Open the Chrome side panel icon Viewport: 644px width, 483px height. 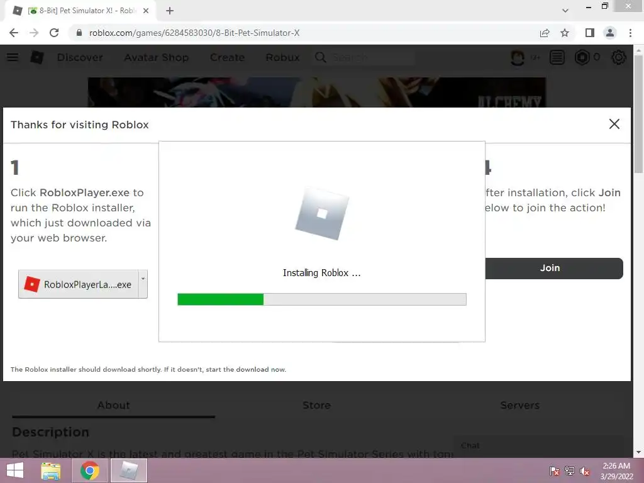coord(590,33)
